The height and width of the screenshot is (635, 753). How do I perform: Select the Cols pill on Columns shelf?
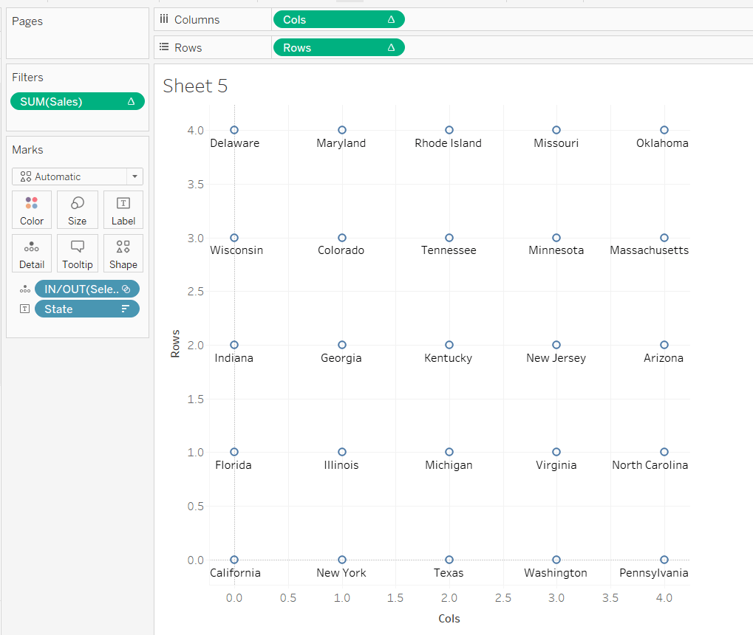(338, 20)
